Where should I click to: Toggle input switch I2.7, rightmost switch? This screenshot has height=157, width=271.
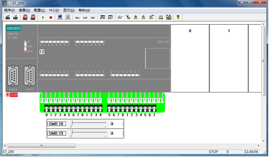(x=154, y=109)
